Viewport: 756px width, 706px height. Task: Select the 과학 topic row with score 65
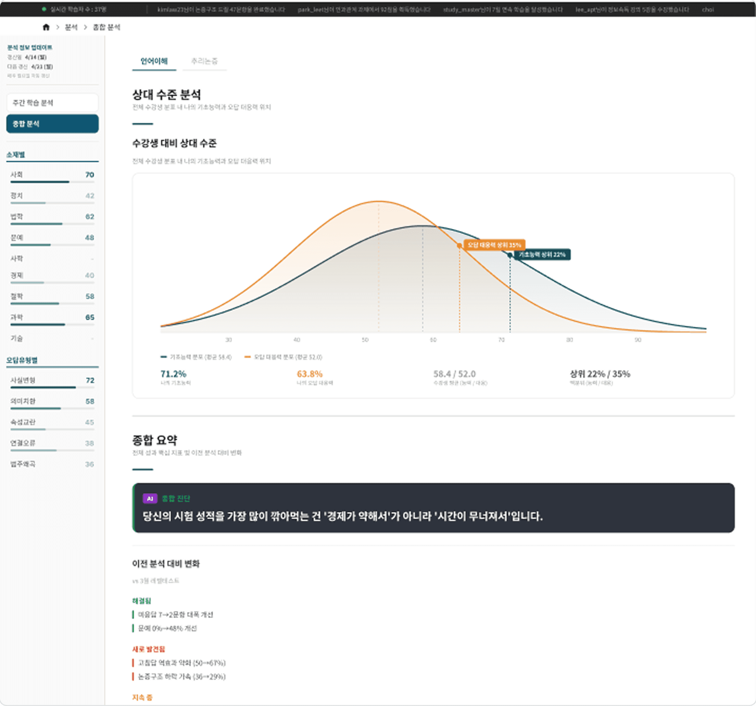52,319
